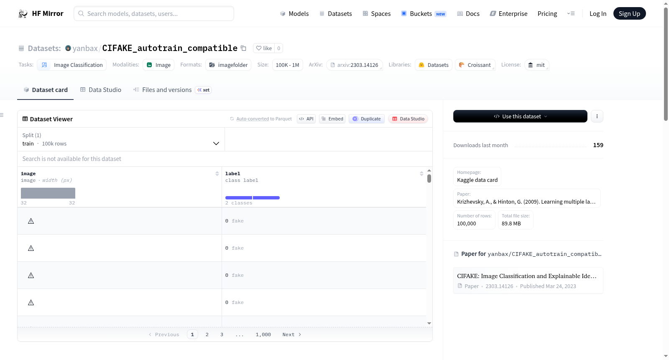Click the Datasets library tag
Viewport: 669px width, 360px height.
[x=434, y=65]
